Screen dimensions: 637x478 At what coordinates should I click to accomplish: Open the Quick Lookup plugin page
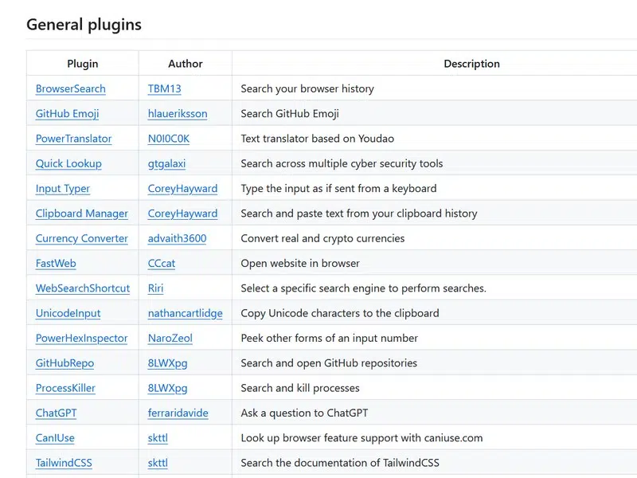tap(68, 163)
